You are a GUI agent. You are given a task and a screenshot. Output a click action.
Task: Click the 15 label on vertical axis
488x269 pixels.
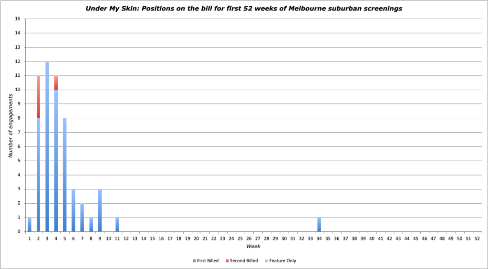(x=18, y=19)
